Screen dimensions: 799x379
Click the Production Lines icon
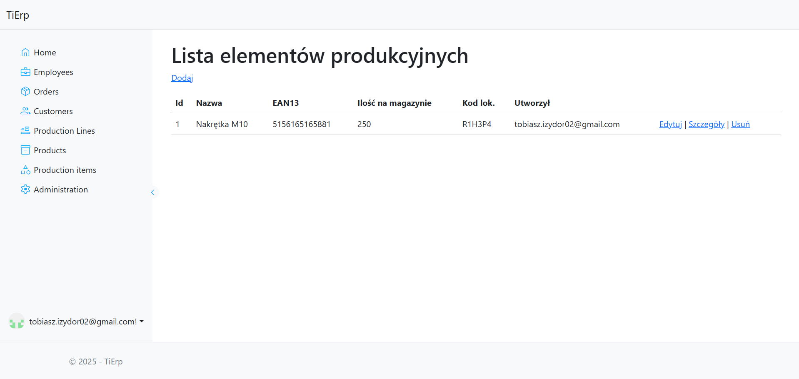25,131
